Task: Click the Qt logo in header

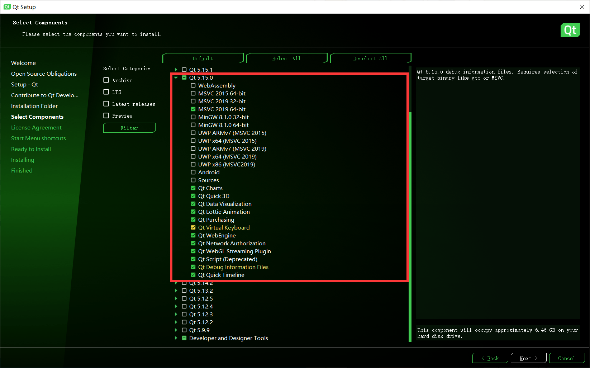Action: coord(570,30)
